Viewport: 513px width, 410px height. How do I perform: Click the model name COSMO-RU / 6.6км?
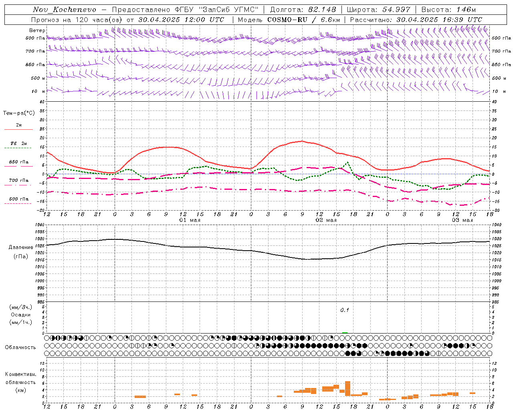click(x=304, y=20)
